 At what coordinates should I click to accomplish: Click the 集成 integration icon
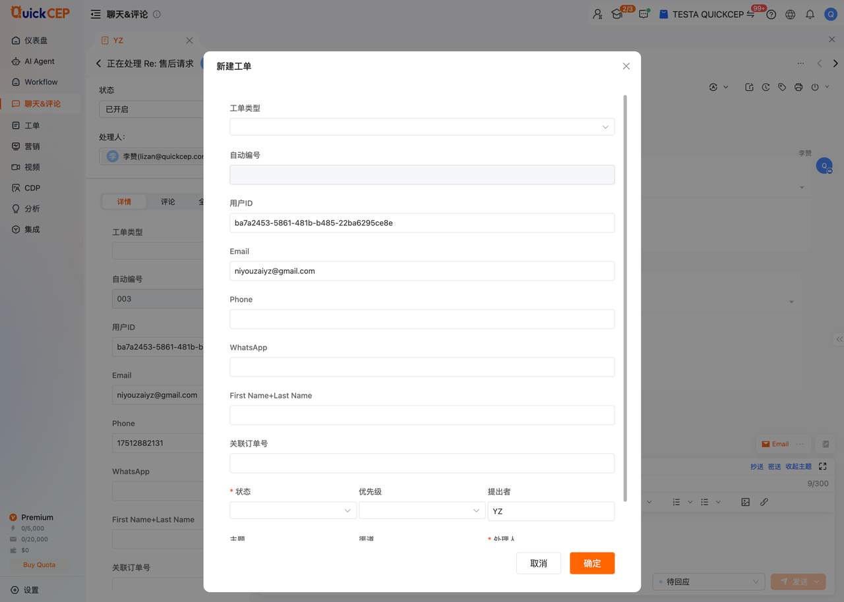(x=16, y=229)
